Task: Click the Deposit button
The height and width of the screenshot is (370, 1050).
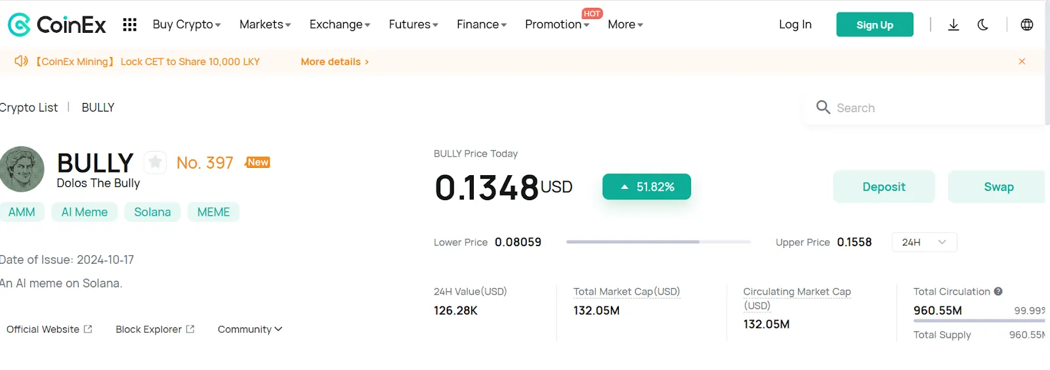Action: pyautogui.click(x=884, y=187)
